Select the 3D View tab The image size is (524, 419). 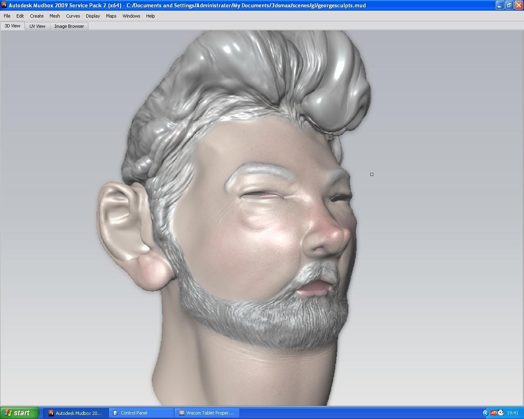point(12,26)
